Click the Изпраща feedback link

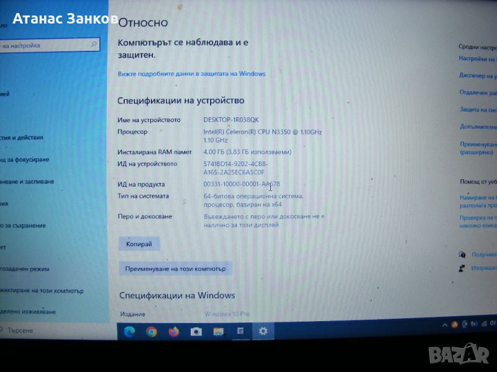coord(484,268)
